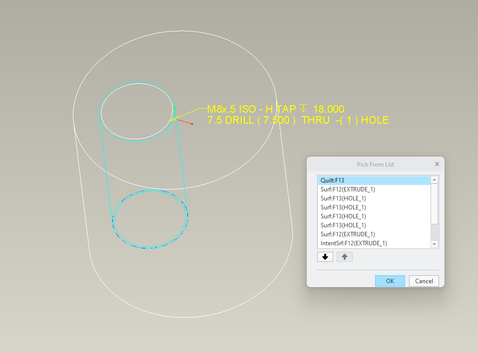
Task: Click the scrollbar down arrow icon
Action: (434, 243)
